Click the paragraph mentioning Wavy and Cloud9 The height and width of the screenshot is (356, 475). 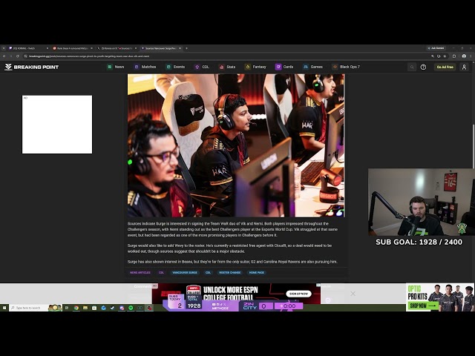click(229, 248)
